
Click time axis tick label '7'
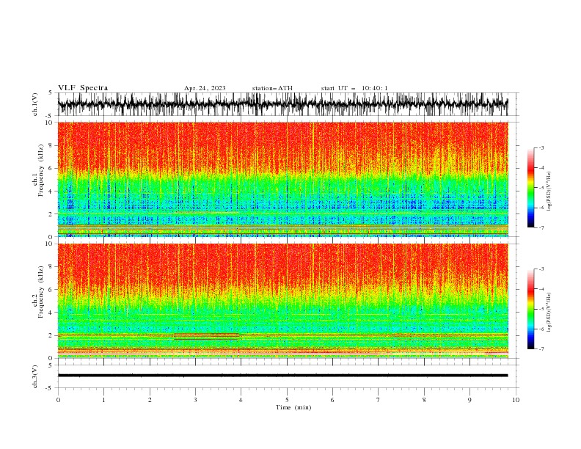click(379, 400)
